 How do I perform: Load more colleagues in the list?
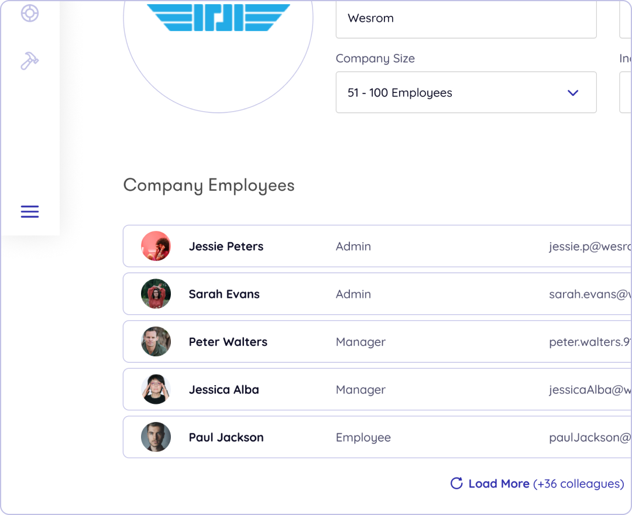coord(537,483)
